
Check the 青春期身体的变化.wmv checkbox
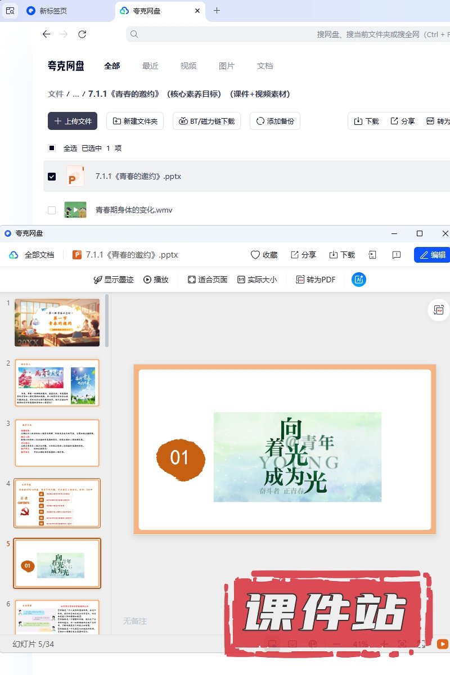(x=52, y=210)
